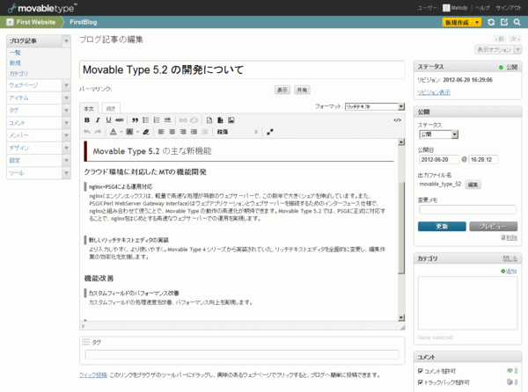Viewport: 528px width, 392px height.
Task: Switch to the 続き tab
Action: pyautogui.click(x=111, y=108)
